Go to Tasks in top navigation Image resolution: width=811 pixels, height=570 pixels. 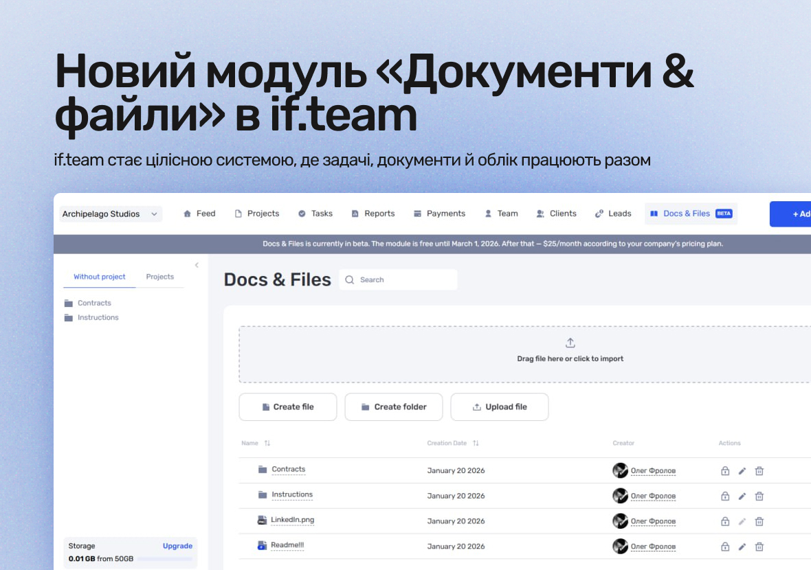[x=315, y=214]
